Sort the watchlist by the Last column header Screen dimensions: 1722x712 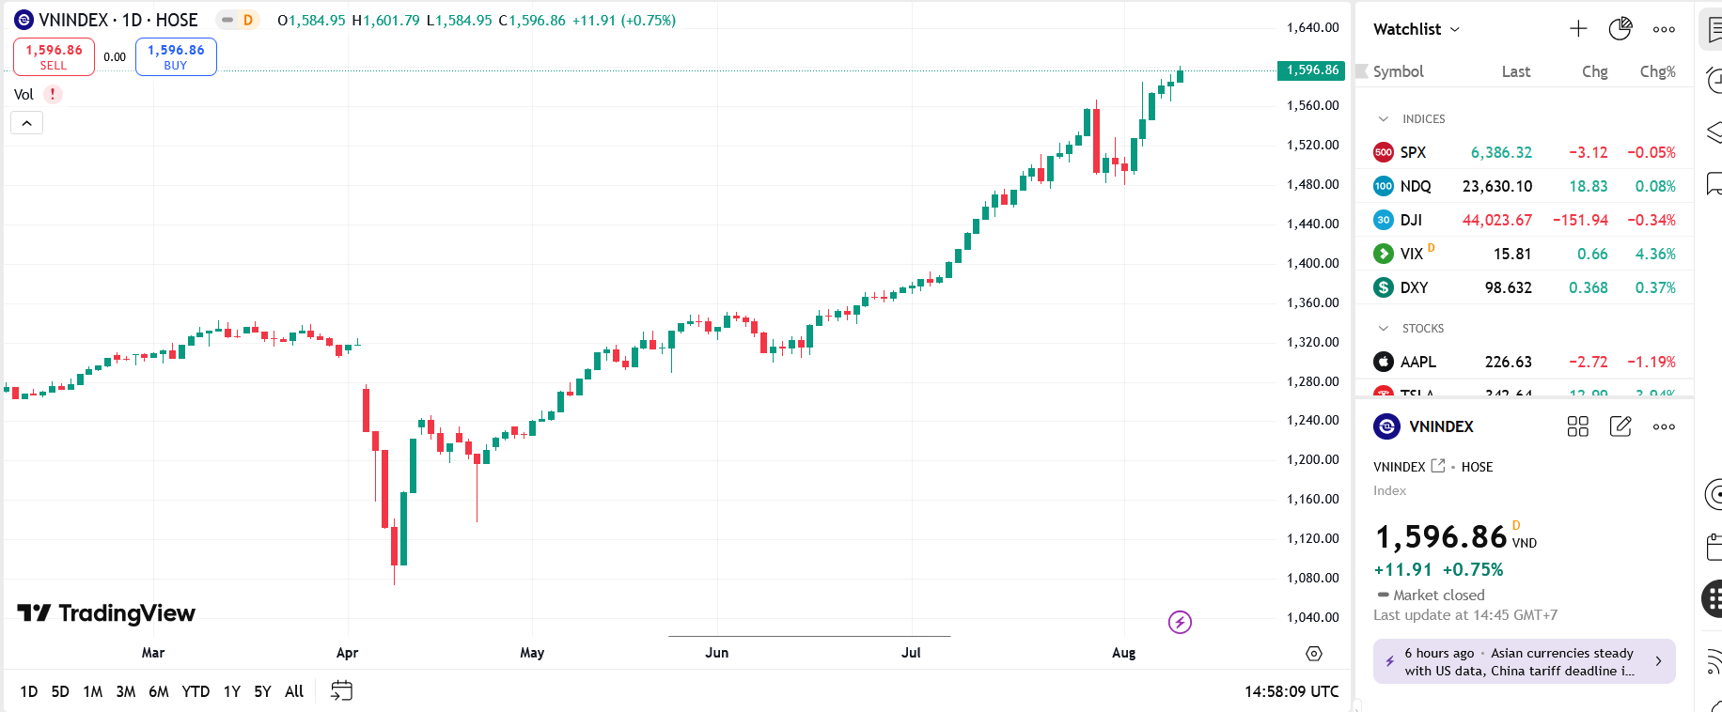click(1516, 71)
